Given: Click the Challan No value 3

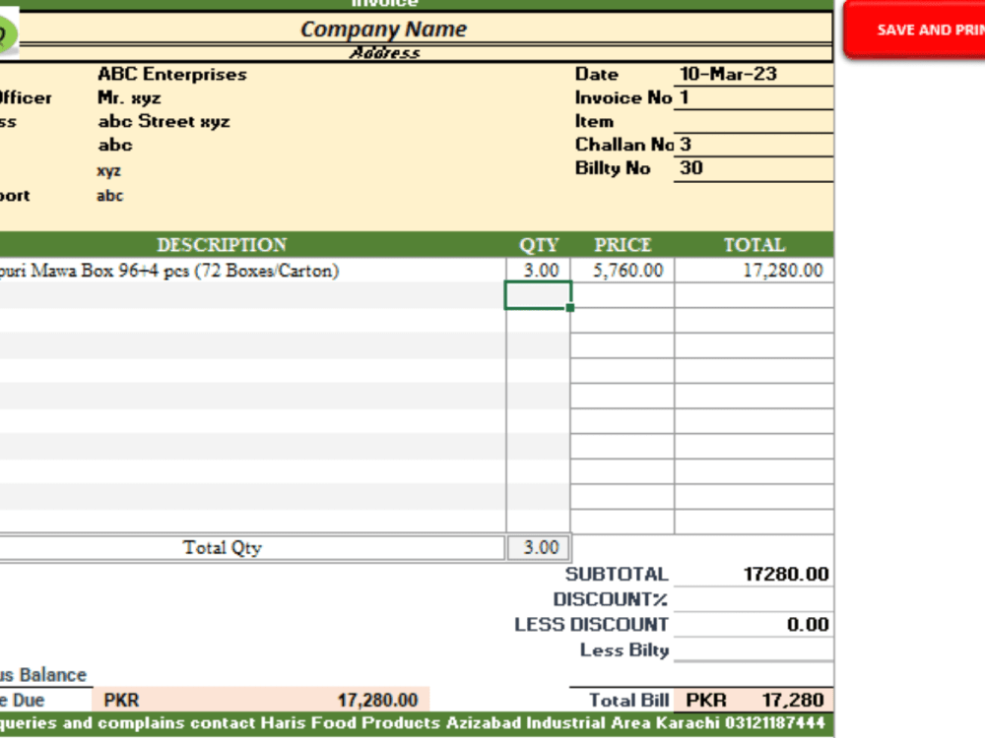Looking at the screenshot, I should 754,145.
